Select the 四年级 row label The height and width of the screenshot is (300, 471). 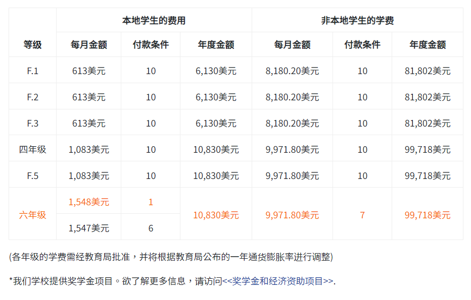32,149
